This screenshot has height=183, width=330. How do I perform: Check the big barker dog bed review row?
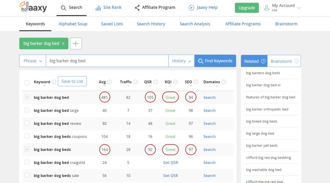click(27, 123)
